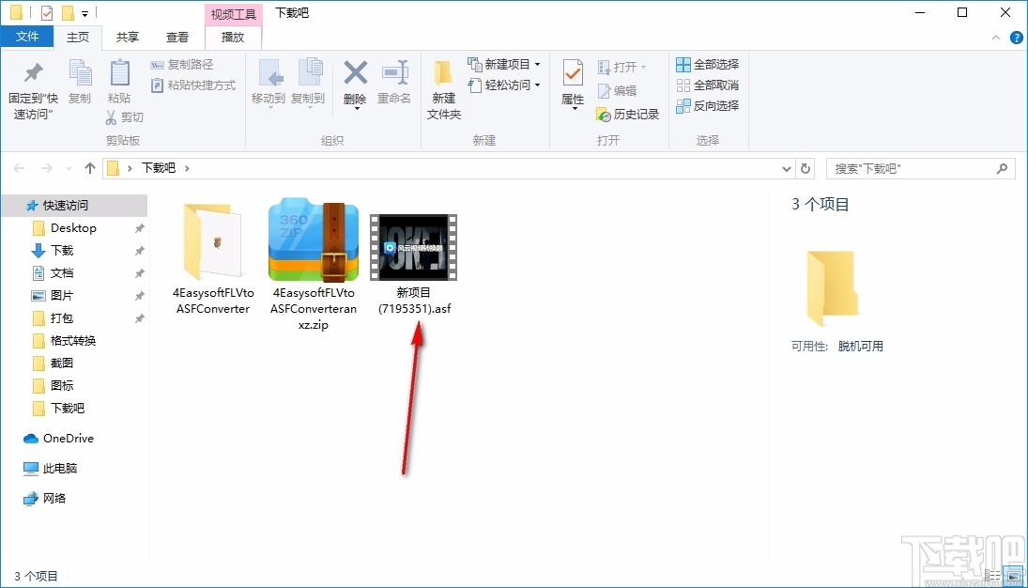Open the 播放 tab under 视频工具

(232, 37)
